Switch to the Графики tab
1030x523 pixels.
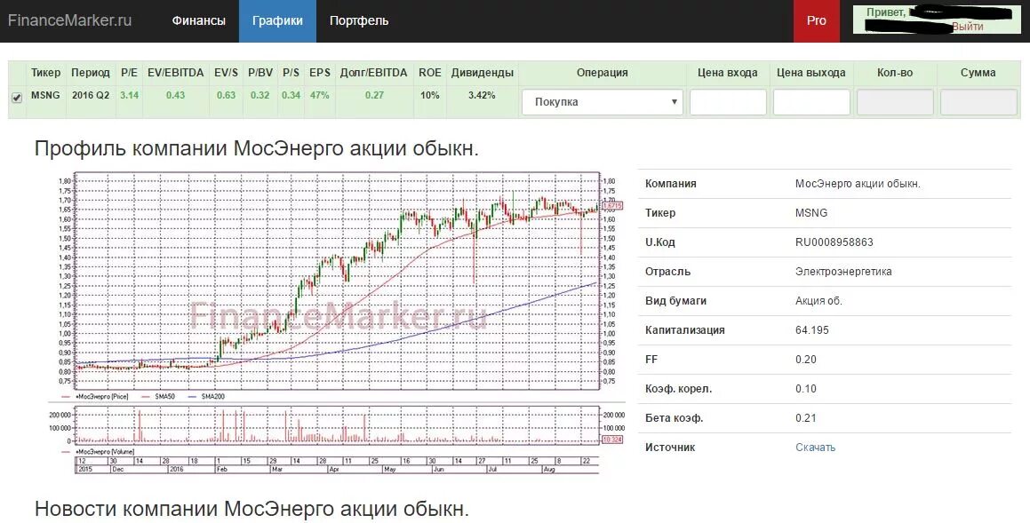(277, 21)
